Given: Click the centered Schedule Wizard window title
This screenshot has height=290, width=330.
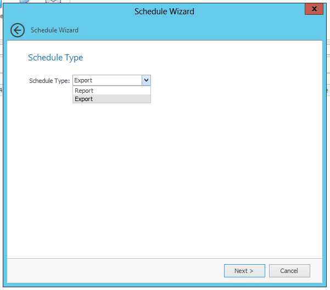Looking at the screenshot, I should click(164, 11).
